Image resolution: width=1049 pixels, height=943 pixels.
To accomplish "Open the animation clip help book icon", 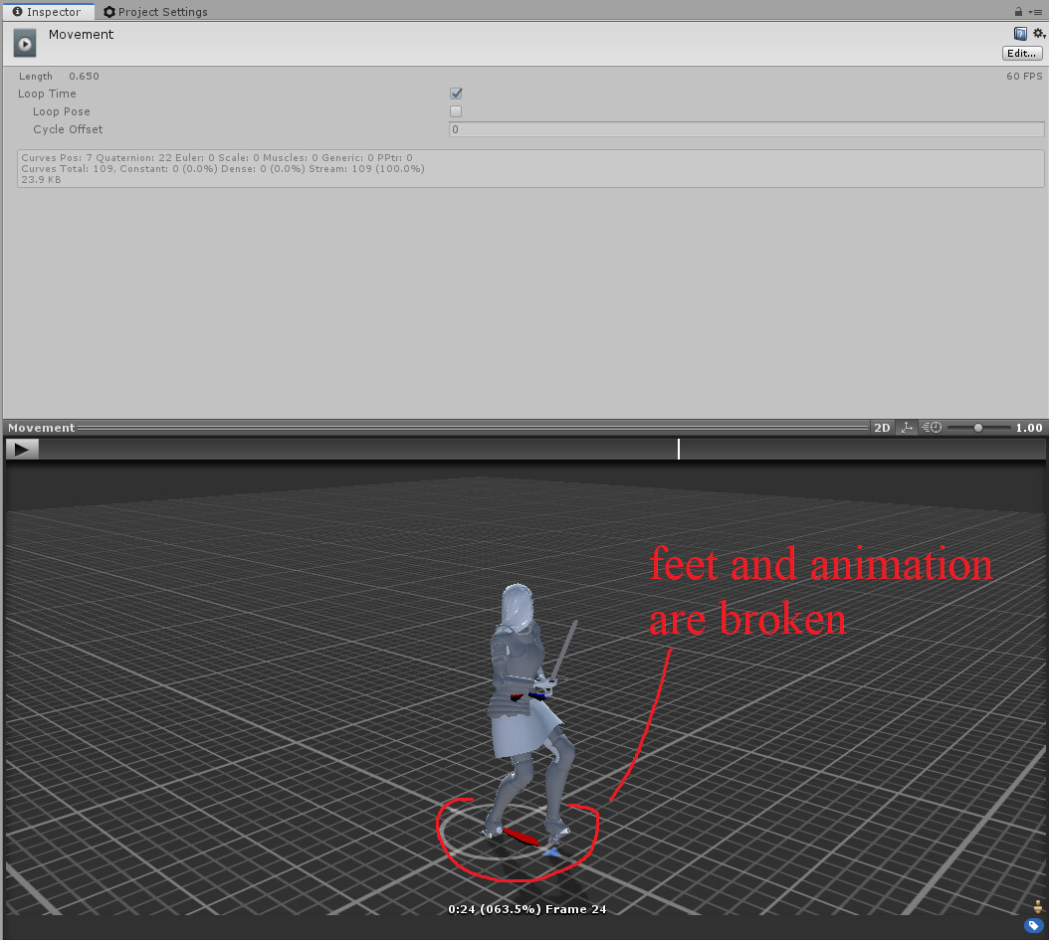I will point(1020,33).
